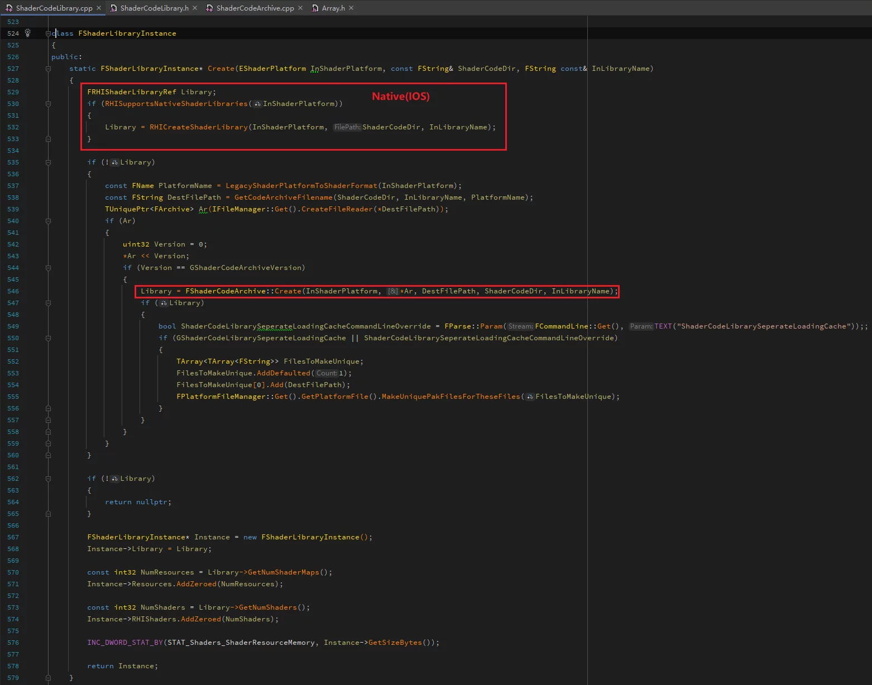
Task: Close the Array.h tab
Action: pyautogui.click(x=351, y=8)
